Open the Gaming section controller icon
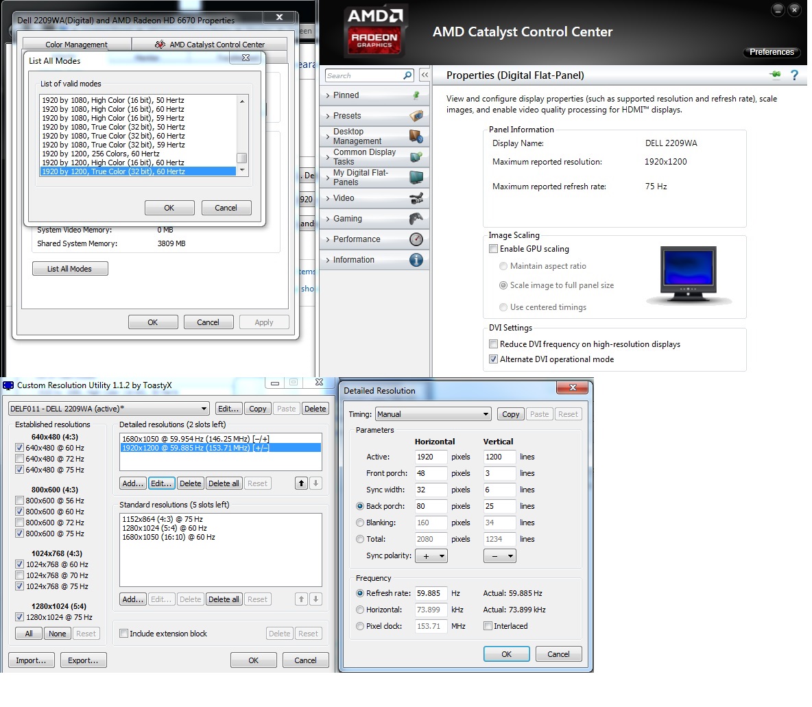This screenshot has width=812, height=707. pos(416,219)
